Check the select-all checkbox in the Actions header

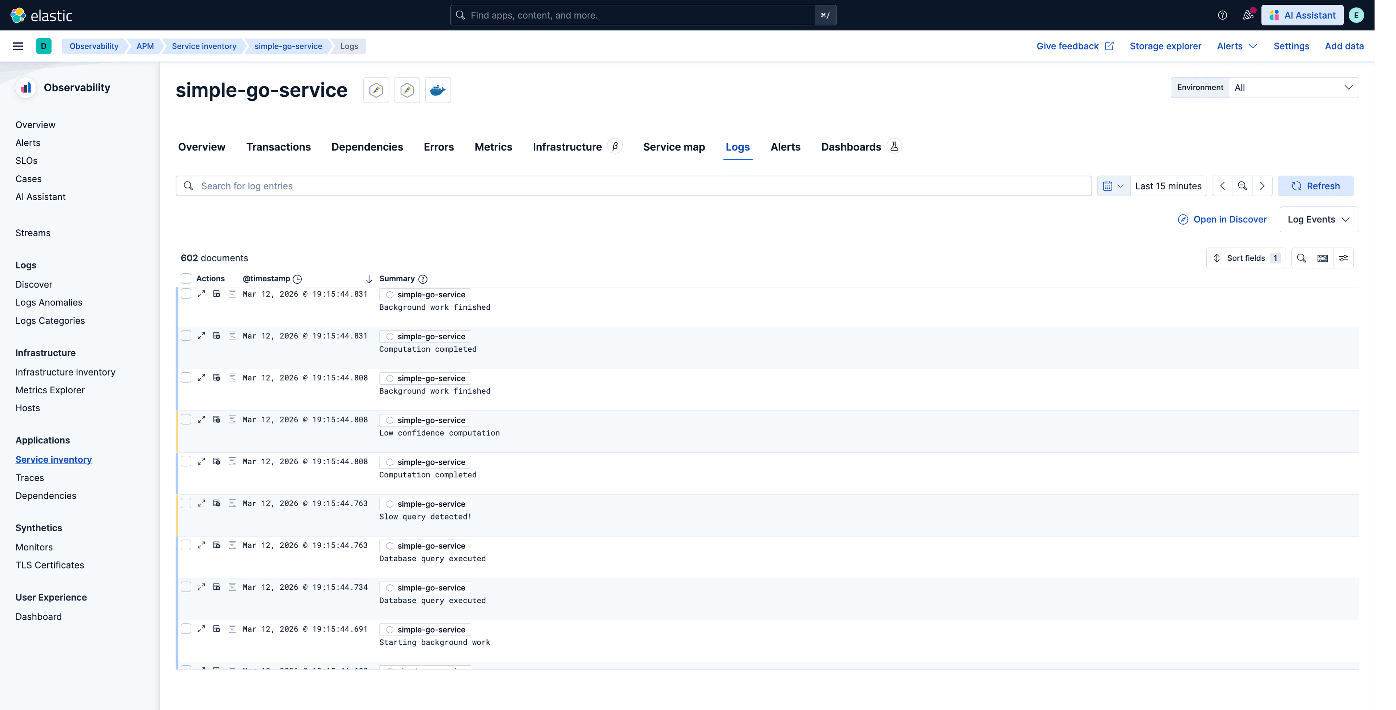tap(186, 278)
